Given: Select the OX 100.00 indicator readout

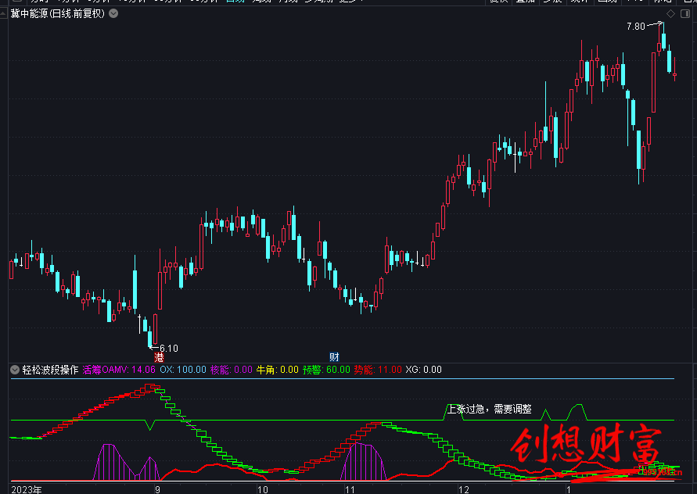Looking at the screenshot, I should click(x=183, y=370).
